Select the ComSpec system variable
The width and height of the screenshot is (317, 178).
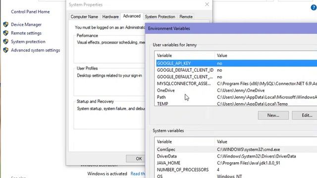pyautogui.click(x=237, y=149)
